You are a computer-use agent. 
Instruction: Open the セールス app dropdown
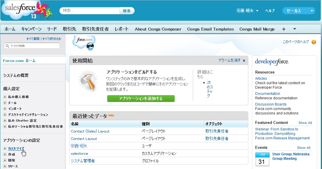tap(299, 11)
